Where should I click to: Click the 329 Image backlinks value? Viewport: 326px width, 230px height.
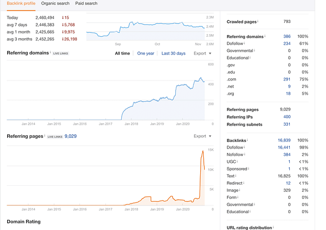[287, 190]
